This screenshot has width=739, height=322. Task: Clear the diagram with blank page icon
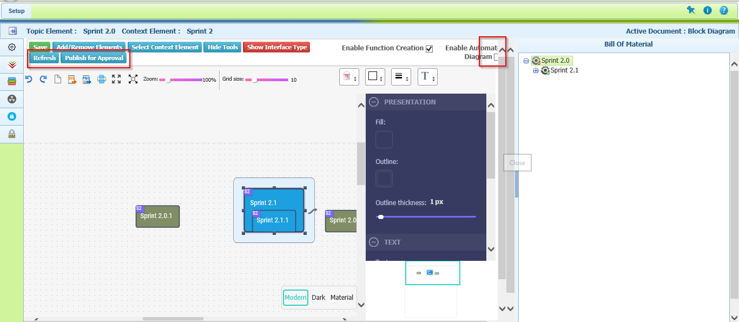58,80
